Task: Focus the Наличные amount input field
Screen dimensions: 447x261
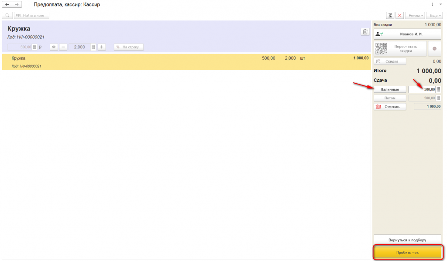Action: point(422,89)
